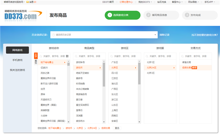Click the 交易方式 keyword search field

click(195, 56)
